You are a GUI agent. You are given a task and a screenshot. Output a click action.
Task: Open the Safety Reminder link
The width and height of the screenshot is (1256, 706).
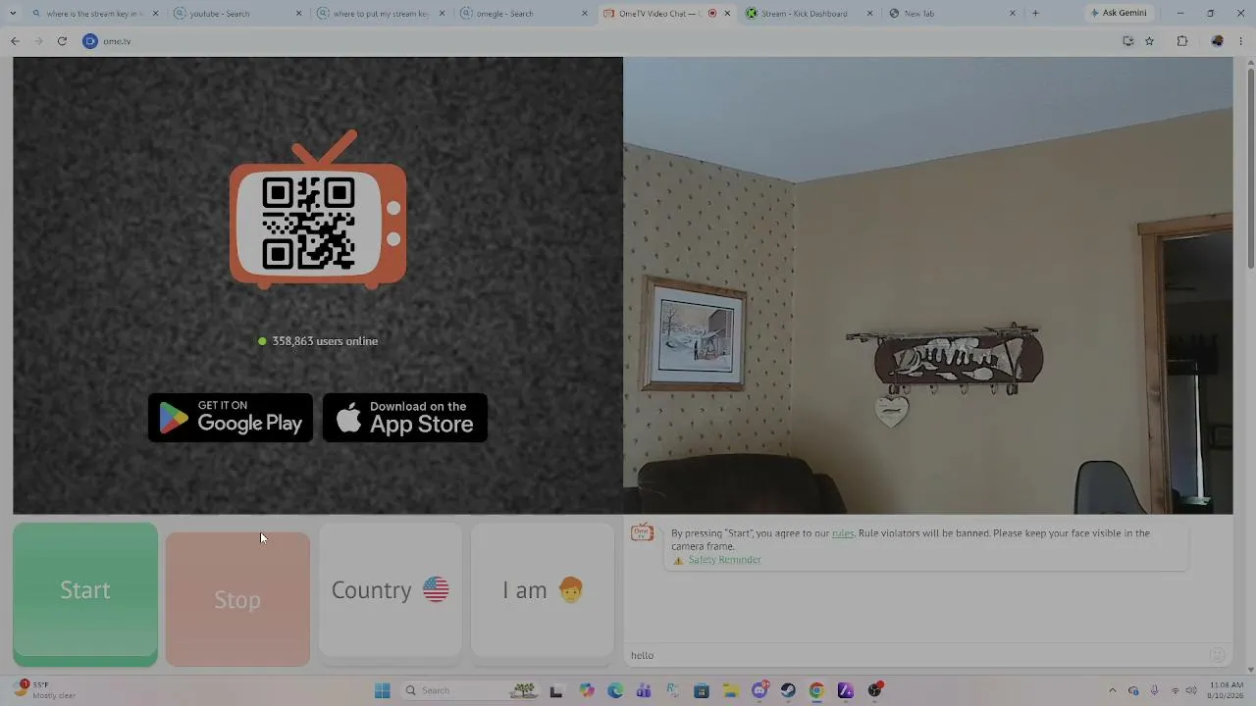pyautogui.click(x=724, y=560)
